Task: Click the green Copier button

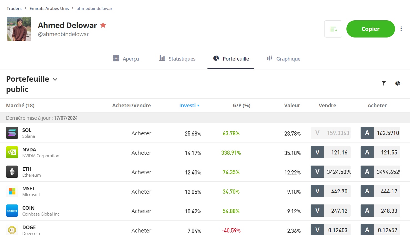Action: [370, 29]
